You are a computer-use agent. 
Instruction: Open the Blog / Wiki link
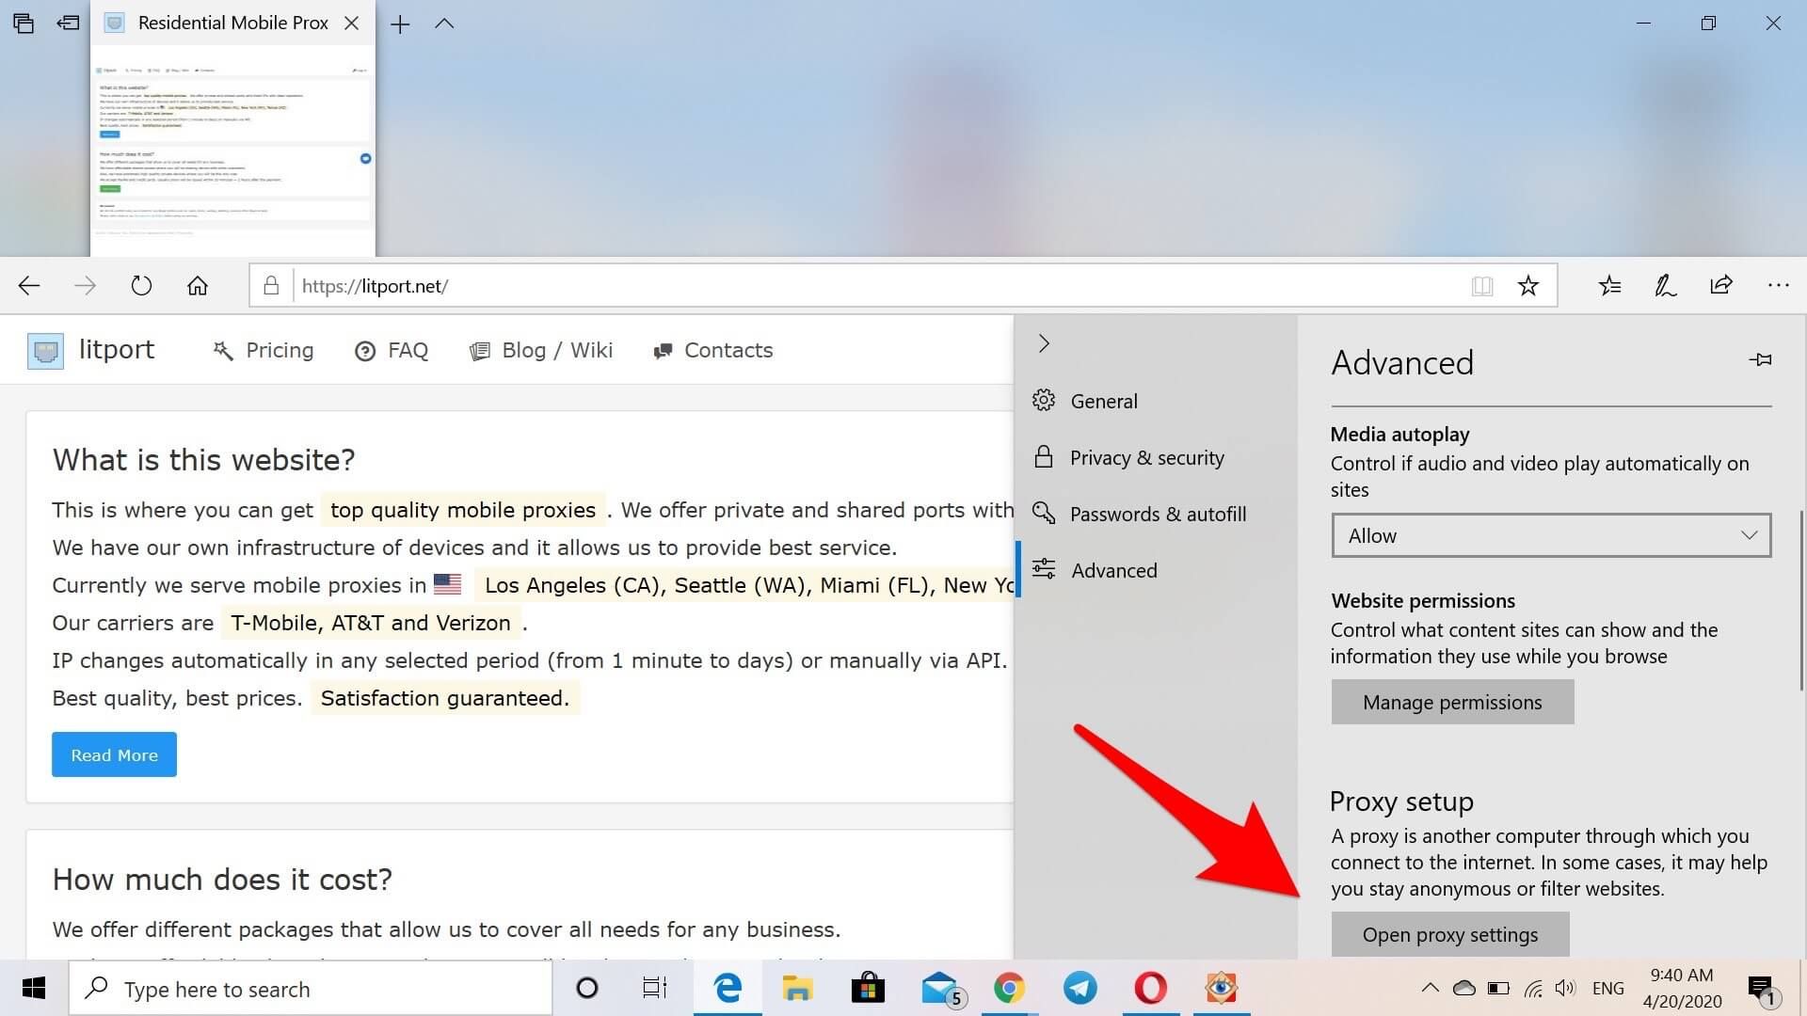[541, 350]
